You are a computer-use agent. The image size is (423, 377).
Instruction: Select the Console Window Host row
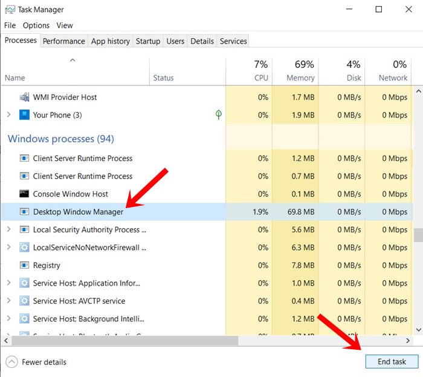click(x=207, y=194)
